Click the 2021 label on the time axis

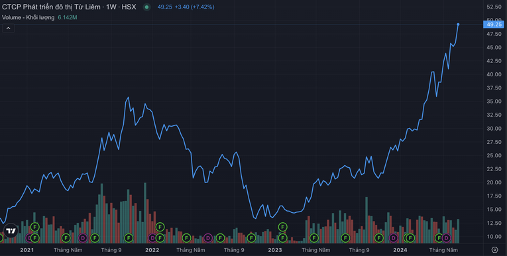point(27,250)
